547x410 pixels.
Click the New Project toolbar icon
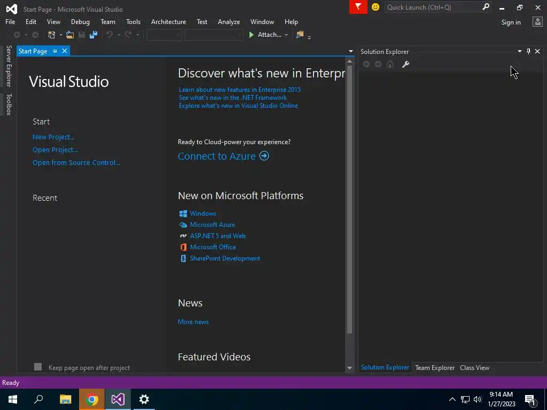click(x=52, y=35)
